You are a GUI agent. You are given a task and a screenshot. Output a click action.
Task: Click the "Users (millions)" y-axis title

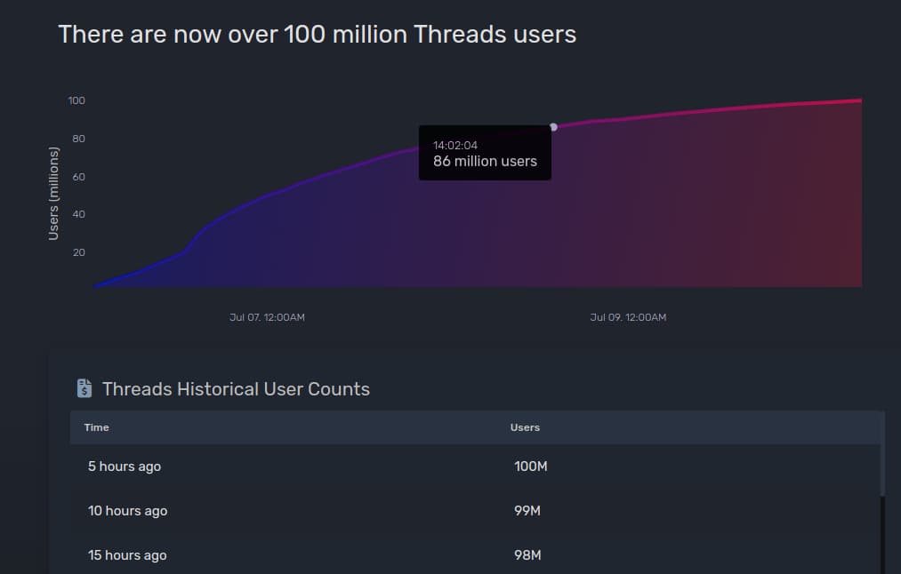point(53,194)
